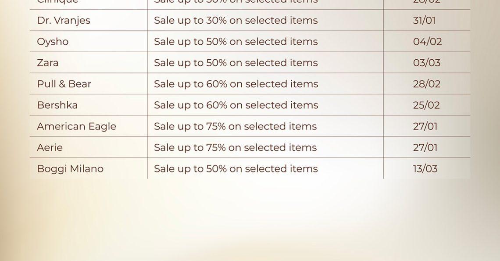Screen dimensions: 500x261
Task: Select Pull & Bear's 60% sale text
Action: pyautogui.click(x=236, y=84)
